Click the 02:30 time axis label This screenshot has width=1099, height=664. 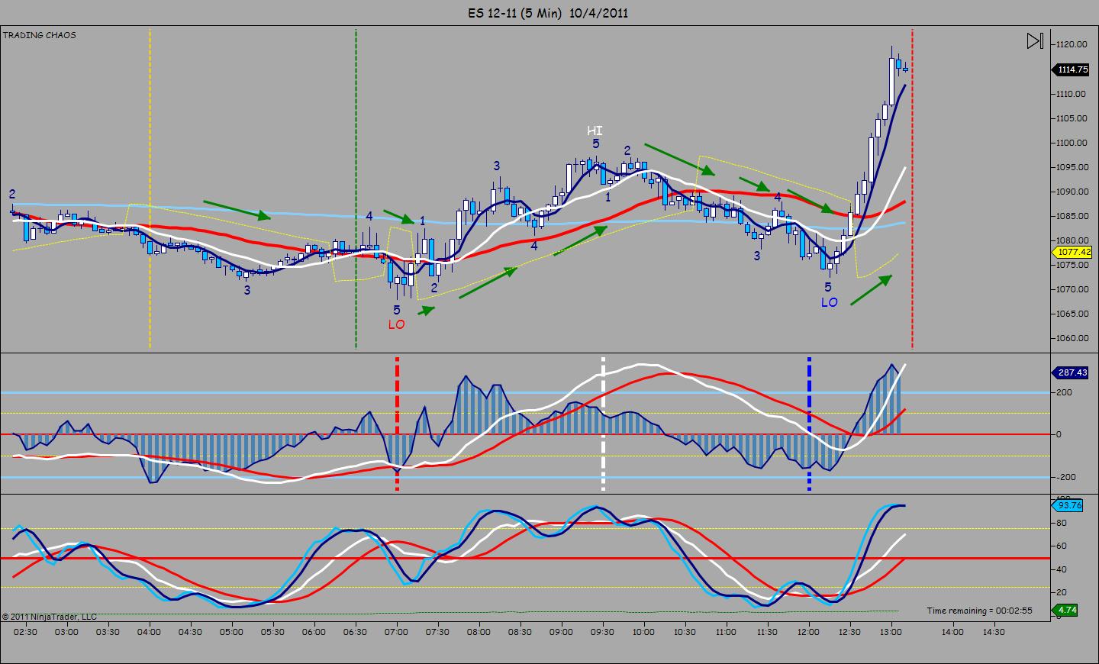click(26, 632)
